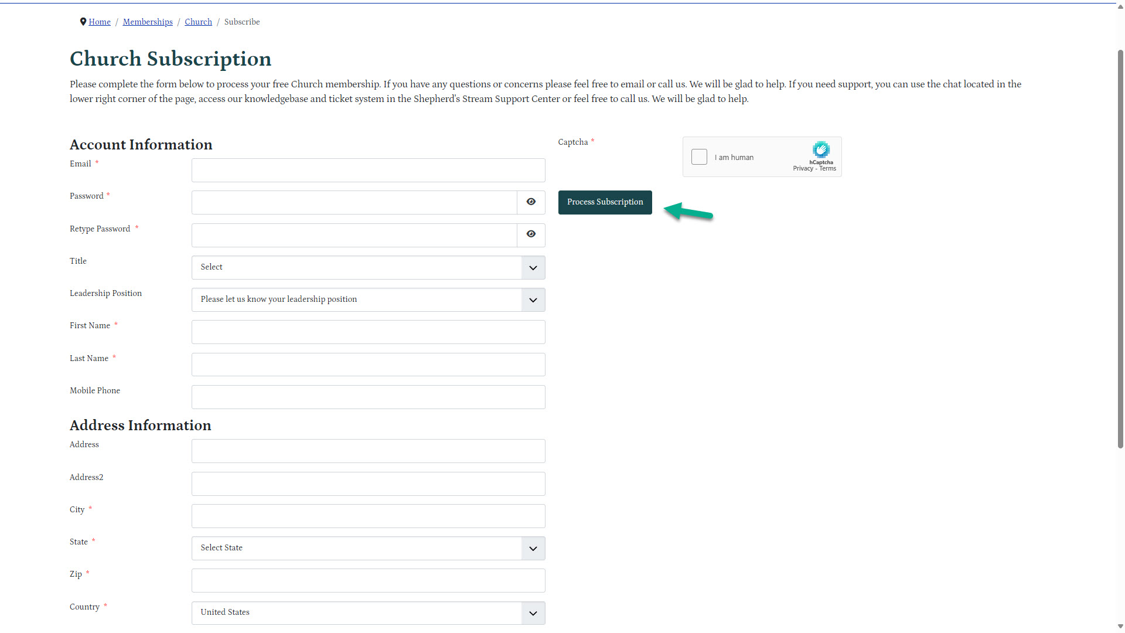Click the Process Subscription button

tap(604, 202)
